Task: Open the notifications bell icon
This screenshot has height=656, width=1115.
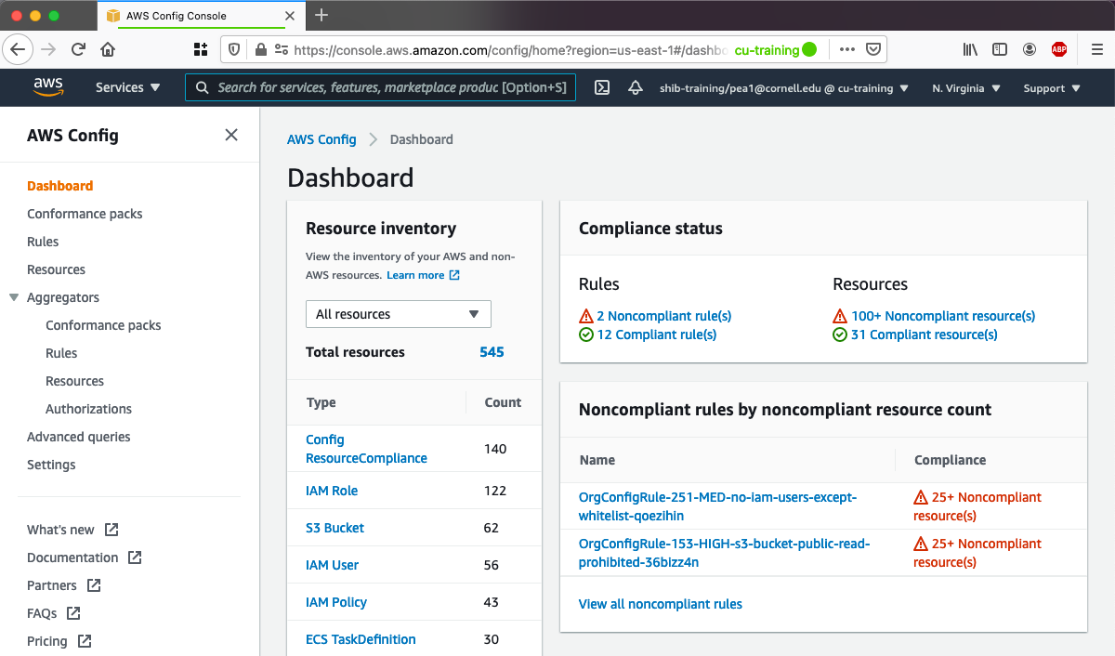Action: pos(636,87)
